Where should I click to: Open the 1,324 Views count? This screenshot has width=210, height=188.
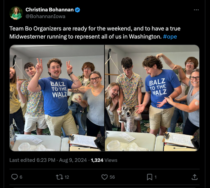[x=104, y=160]
